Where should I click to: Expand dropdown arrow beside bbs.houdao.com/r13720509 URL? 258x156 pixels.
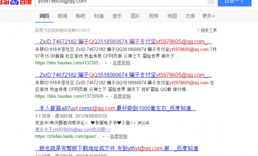click(x=107, y=96)
